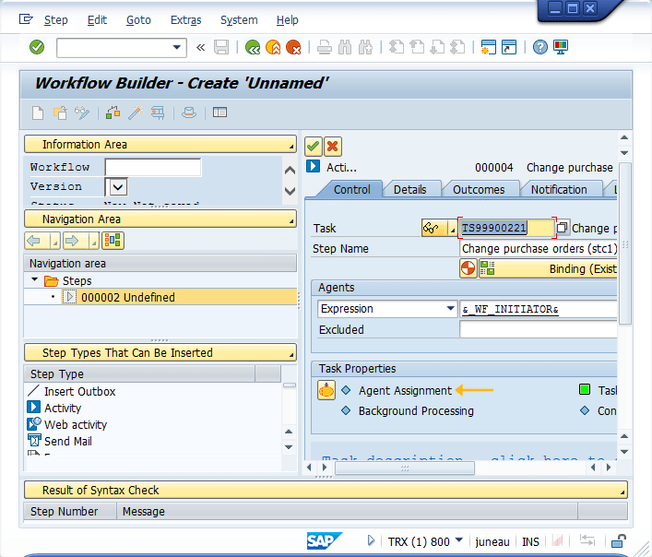This screenshot has height=557, width=652.
Task: Open the Extras menu
Action: pos(186,20)
